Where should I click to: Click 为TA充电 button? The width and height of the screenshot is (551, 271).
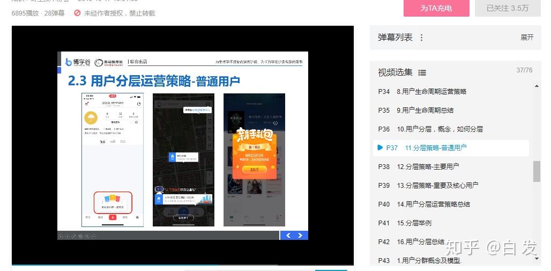point(436,8)
